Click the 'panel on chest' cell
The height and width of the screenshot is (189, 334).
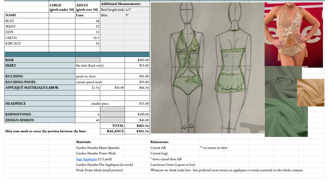(100, 76)
